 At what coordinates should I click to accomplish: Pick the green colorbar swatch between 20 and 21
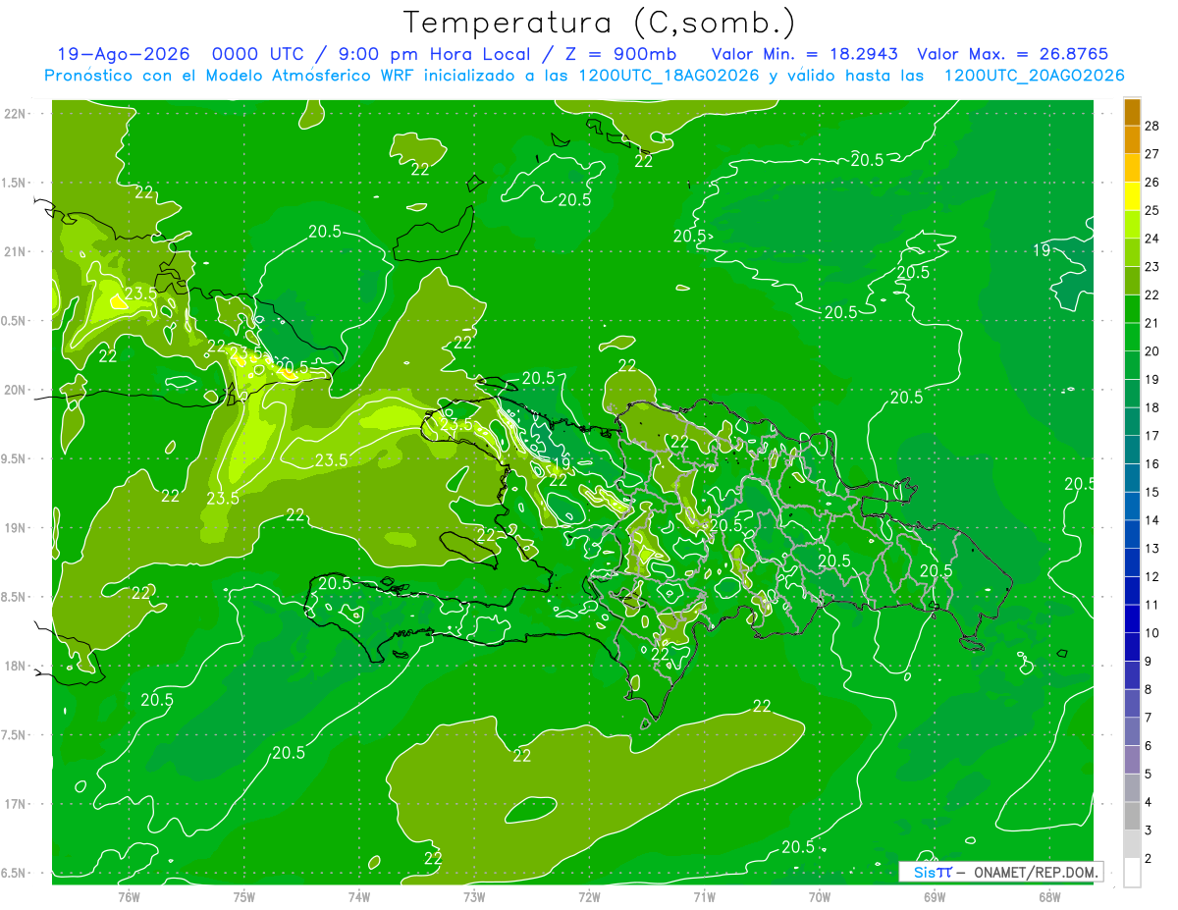click(1132, 337)
